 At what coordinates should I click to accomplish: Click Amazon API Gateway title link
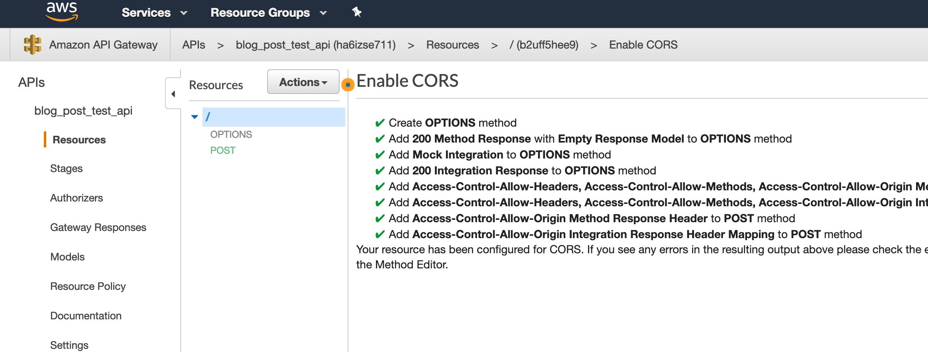click(103, 45)
